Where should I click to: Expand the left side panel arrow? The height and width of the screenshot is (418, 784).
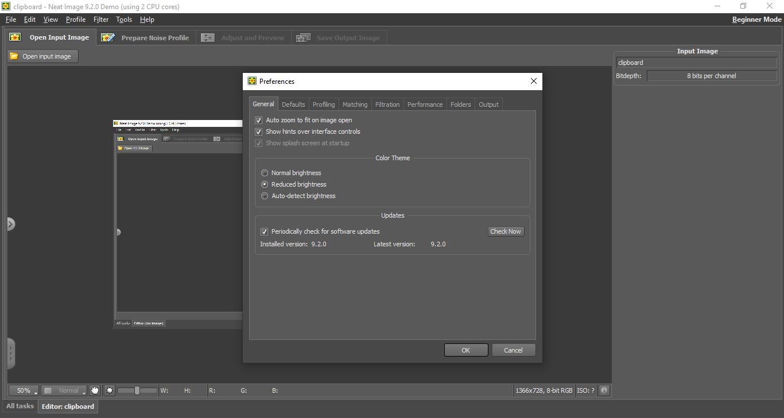coord(10,224)
